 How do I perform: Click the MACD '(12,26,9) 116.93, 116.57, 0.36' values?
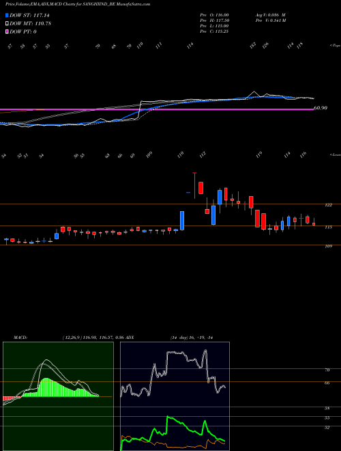(x=94, y=338)
